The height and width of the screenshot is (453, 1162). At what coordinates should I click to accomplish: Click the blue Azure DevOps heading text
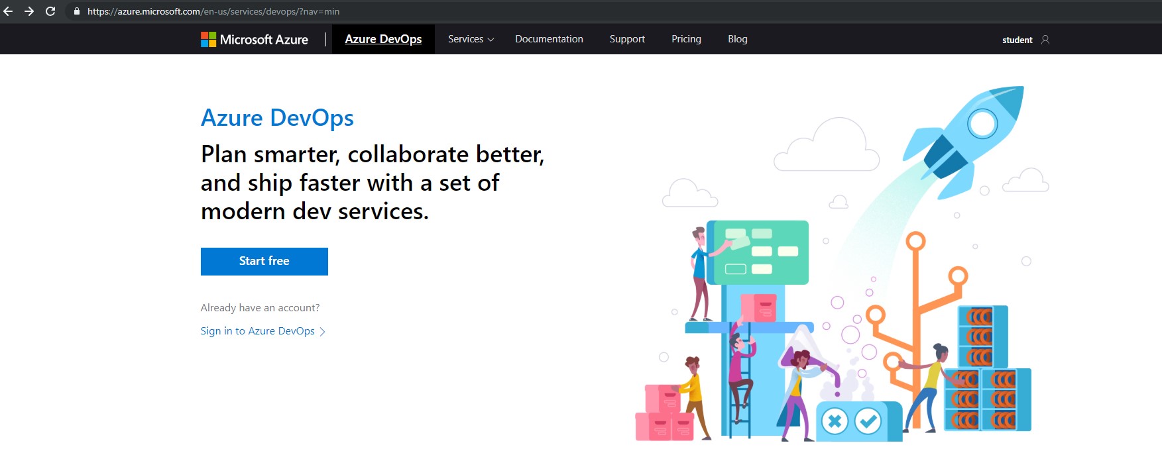tap(277, 118)
